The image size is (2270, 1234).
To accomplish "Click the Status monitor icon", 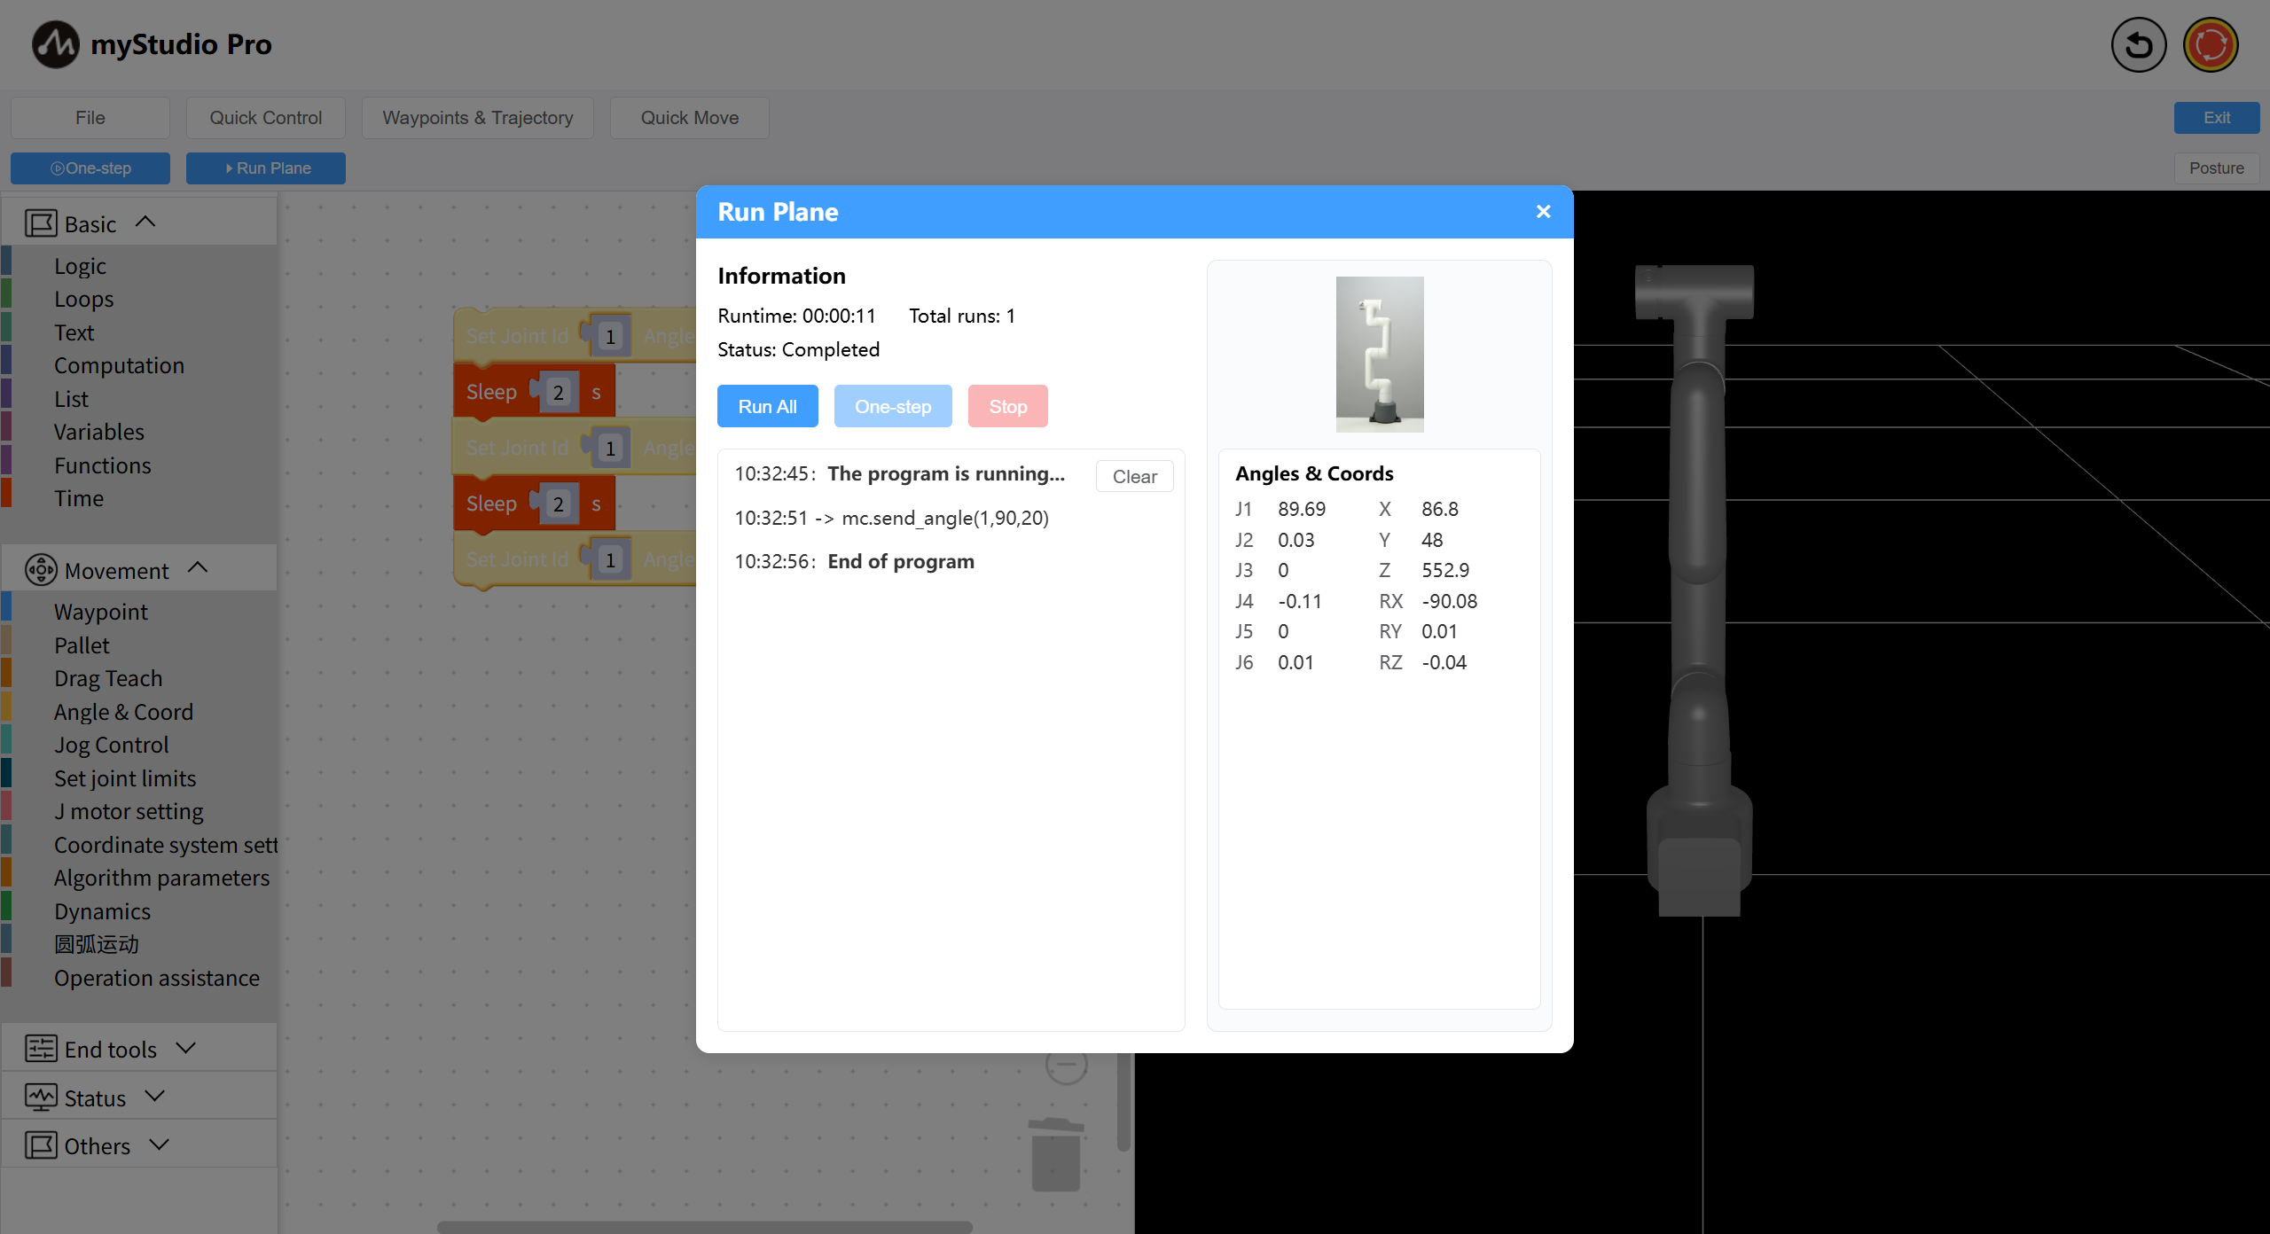I will (x=41, y=1097).
